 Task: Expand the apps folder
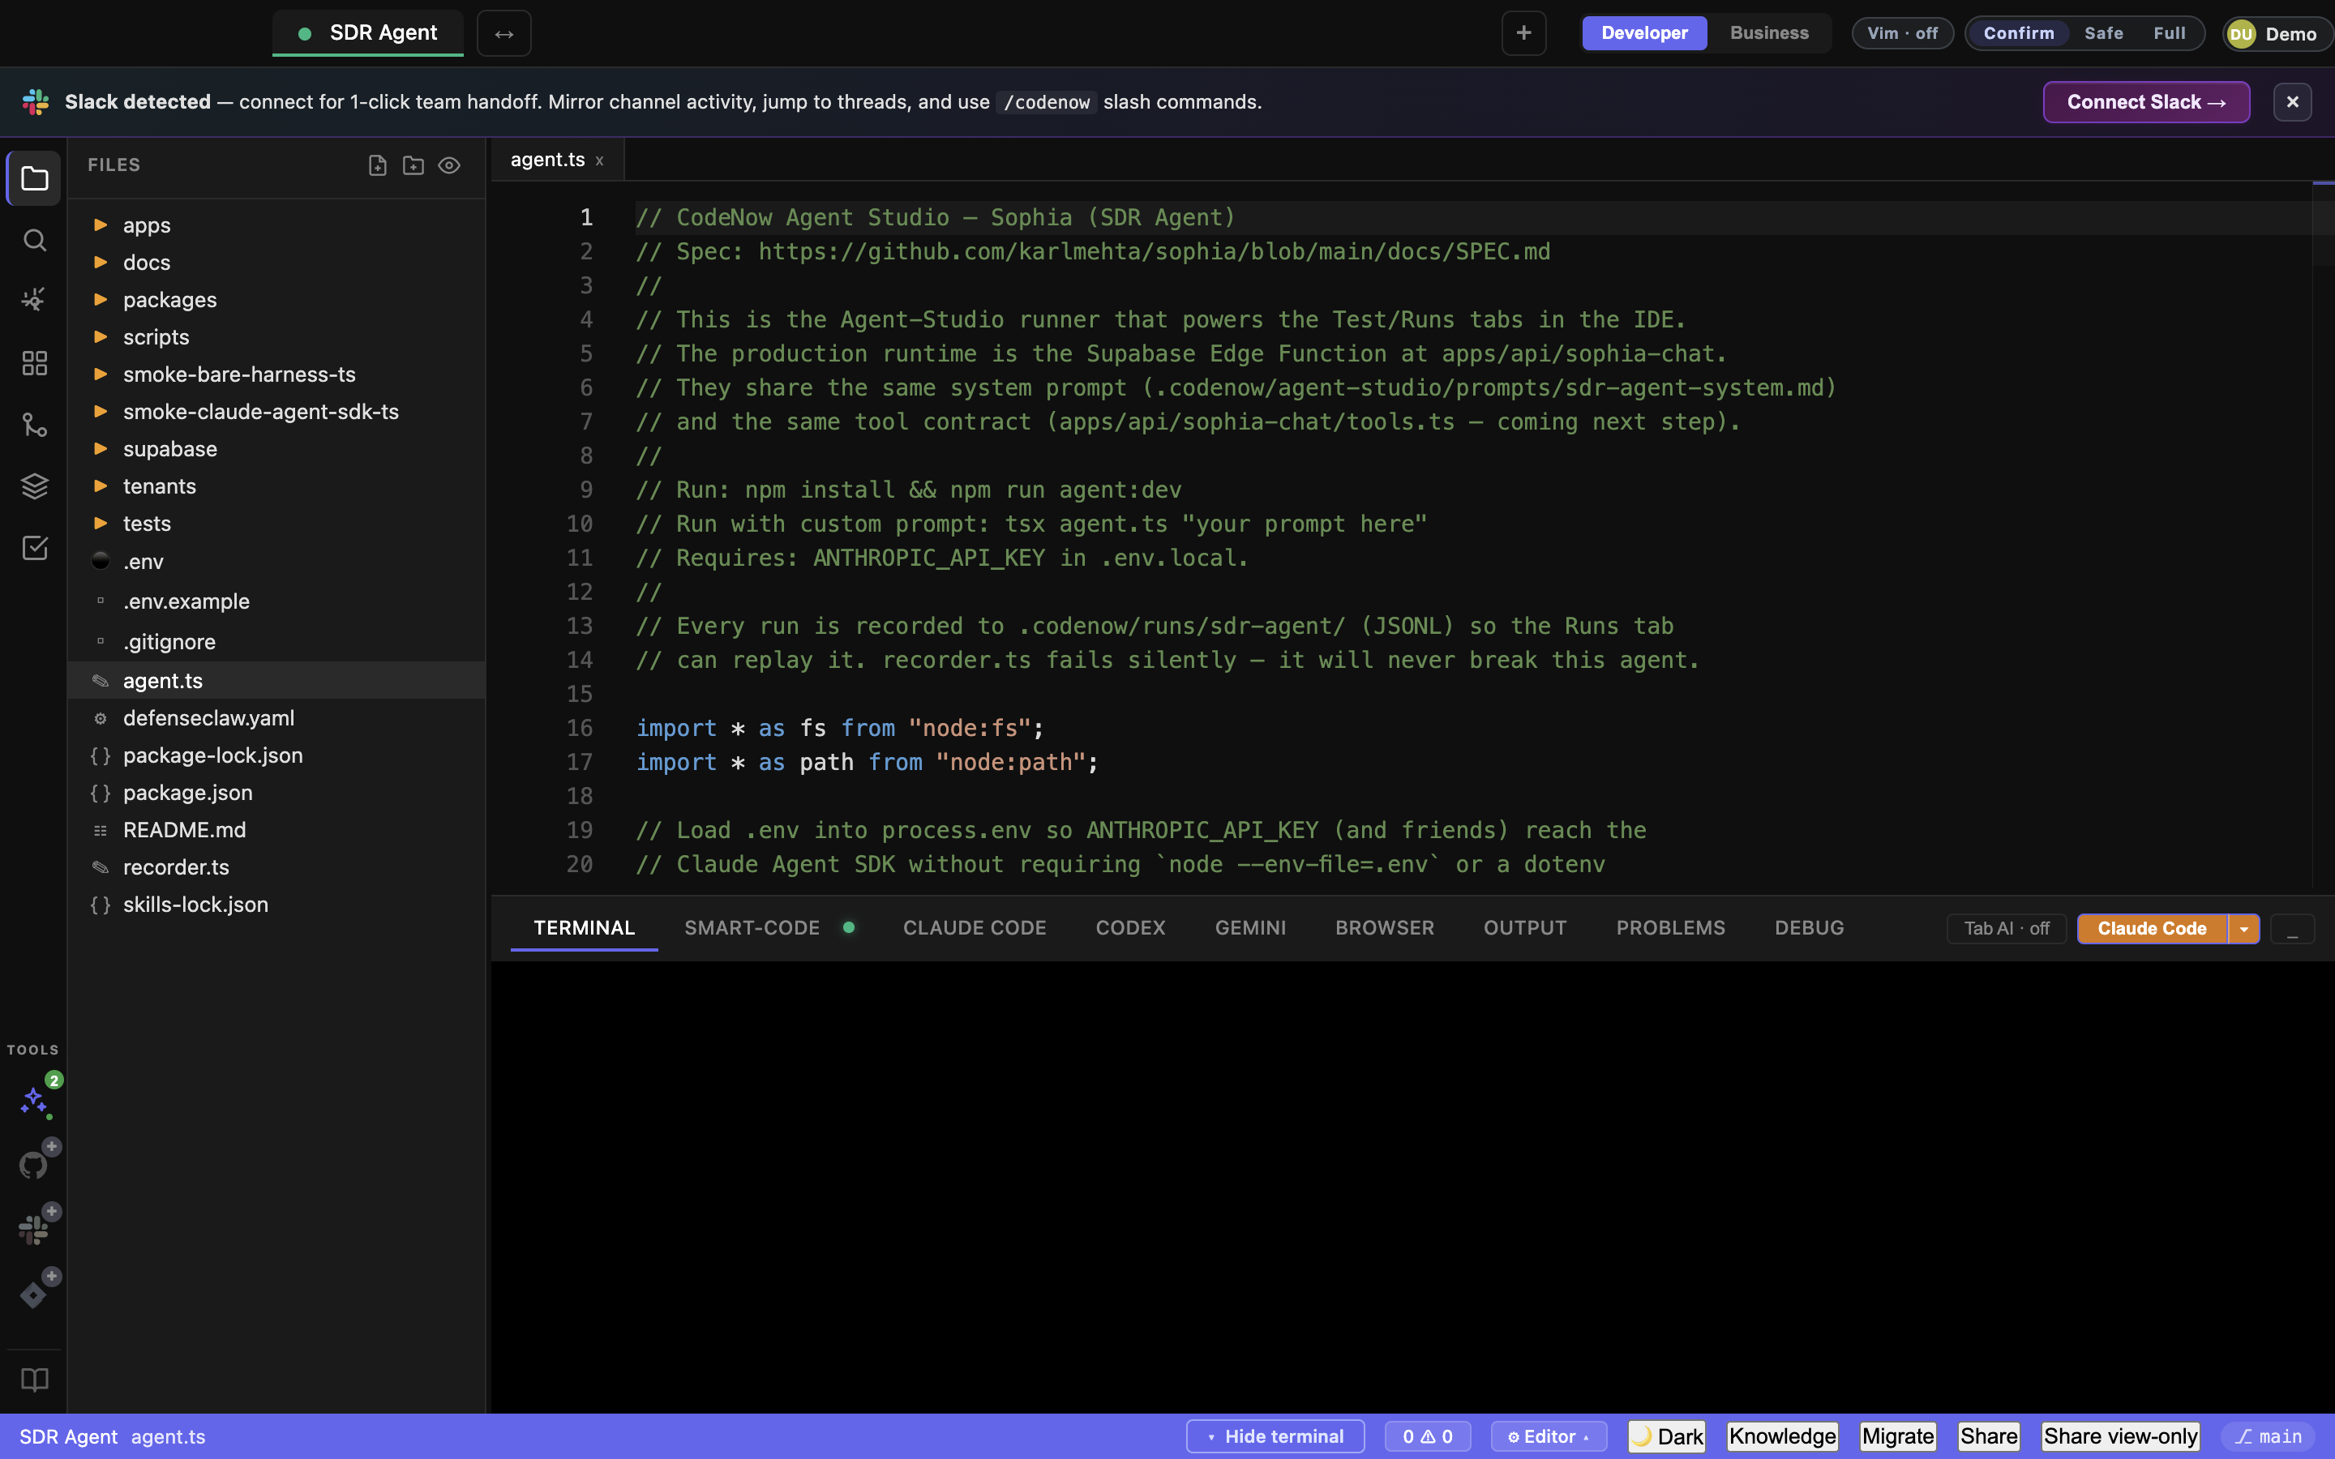pos(275,225)
